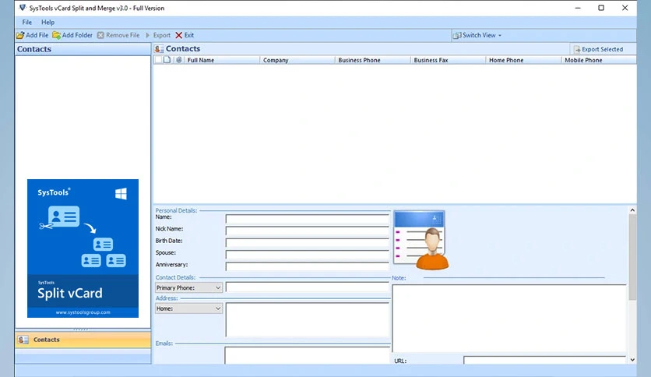Click the details pane scrollbar thumb

point(632,257)
